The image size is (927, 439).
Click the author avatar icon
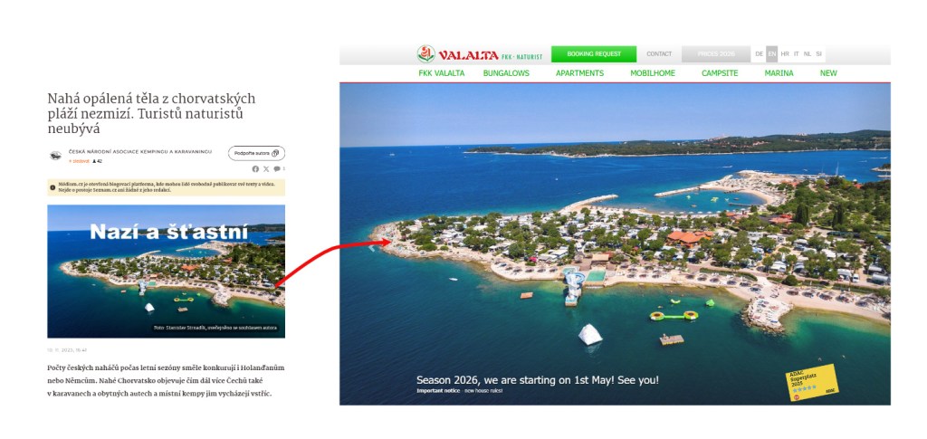(55, 156)
